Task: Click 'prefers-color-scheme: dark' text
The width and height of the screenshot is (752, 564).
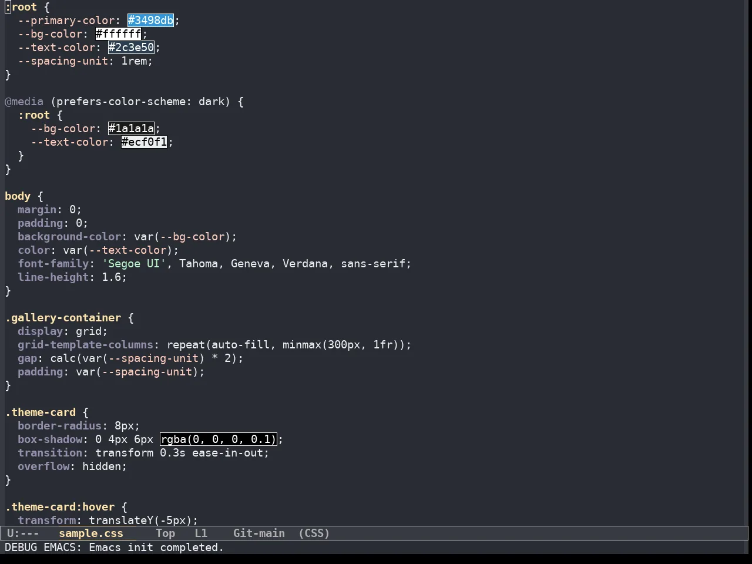Action: [140, 102]
